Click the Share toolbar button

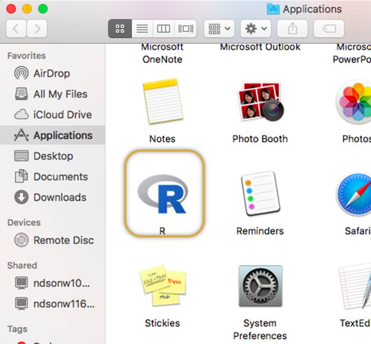(x=292, y=29)
